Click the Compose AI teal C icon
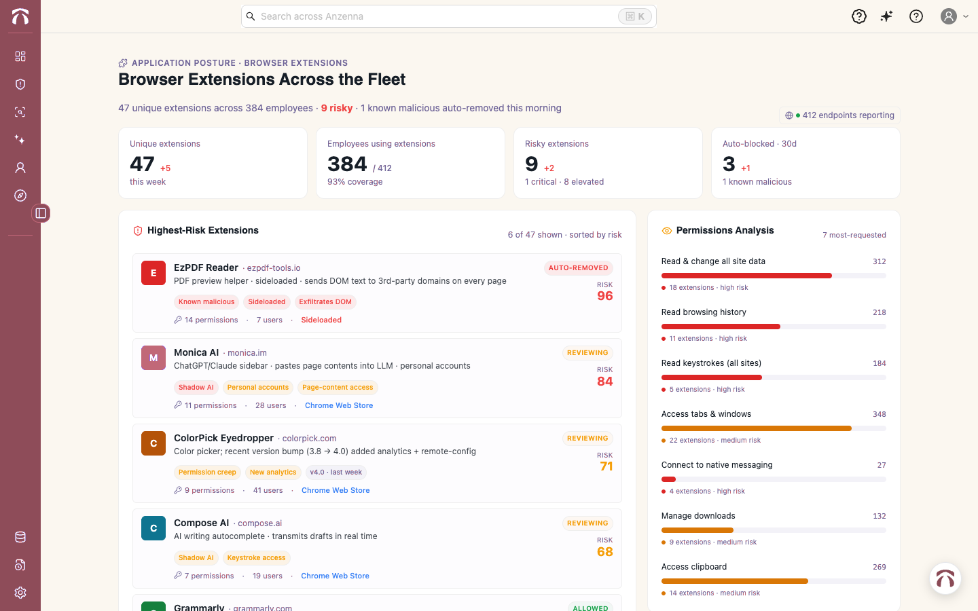Viewport: 978px width, 611px height. coord(153,528)
